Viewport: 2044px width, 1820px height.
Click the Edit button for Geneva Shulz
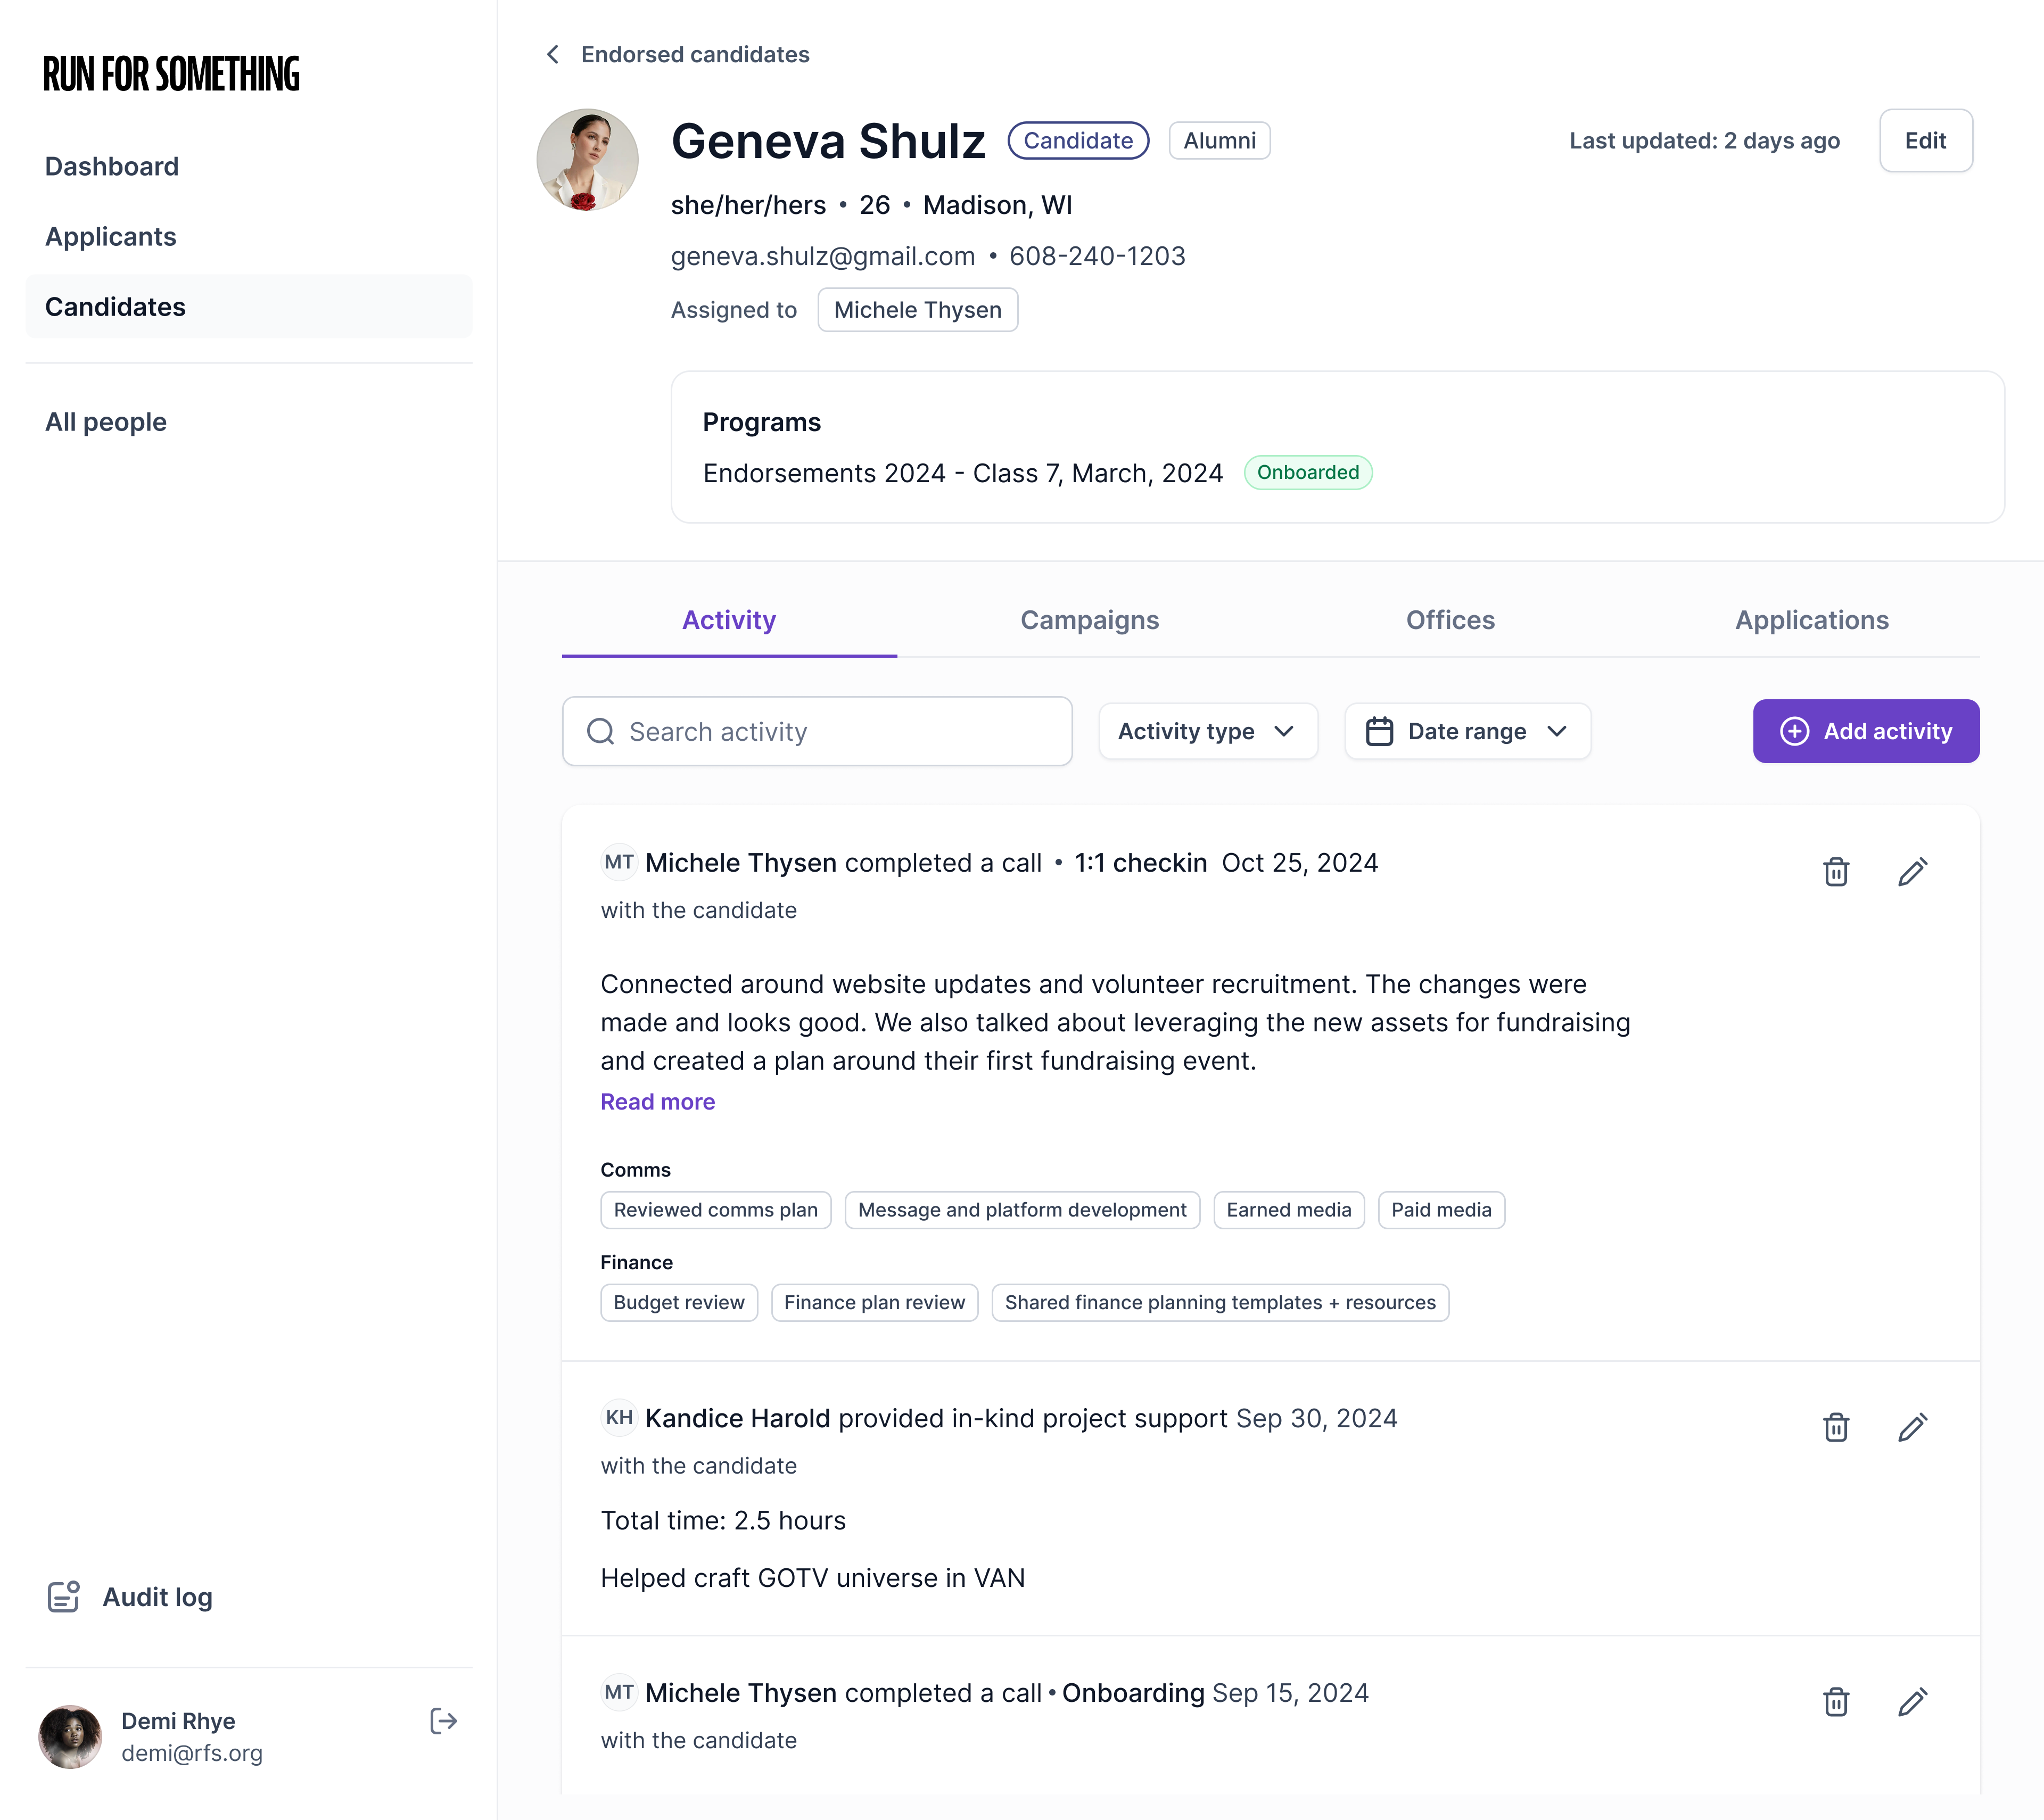click(x=1925, y=140)
